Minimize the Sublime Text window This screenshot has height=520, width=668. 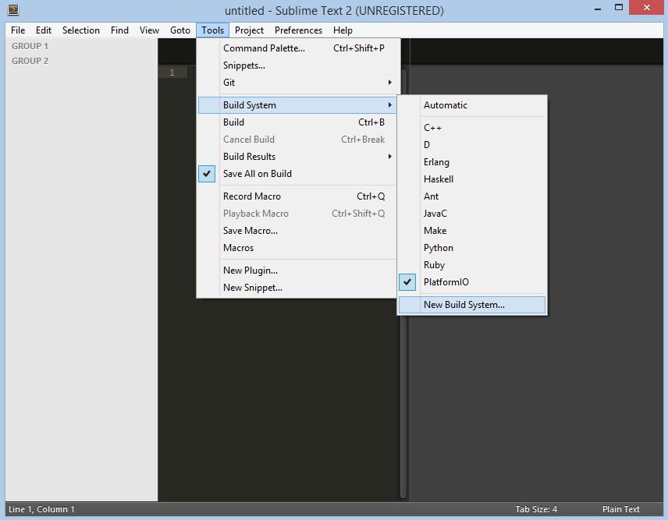598,9
